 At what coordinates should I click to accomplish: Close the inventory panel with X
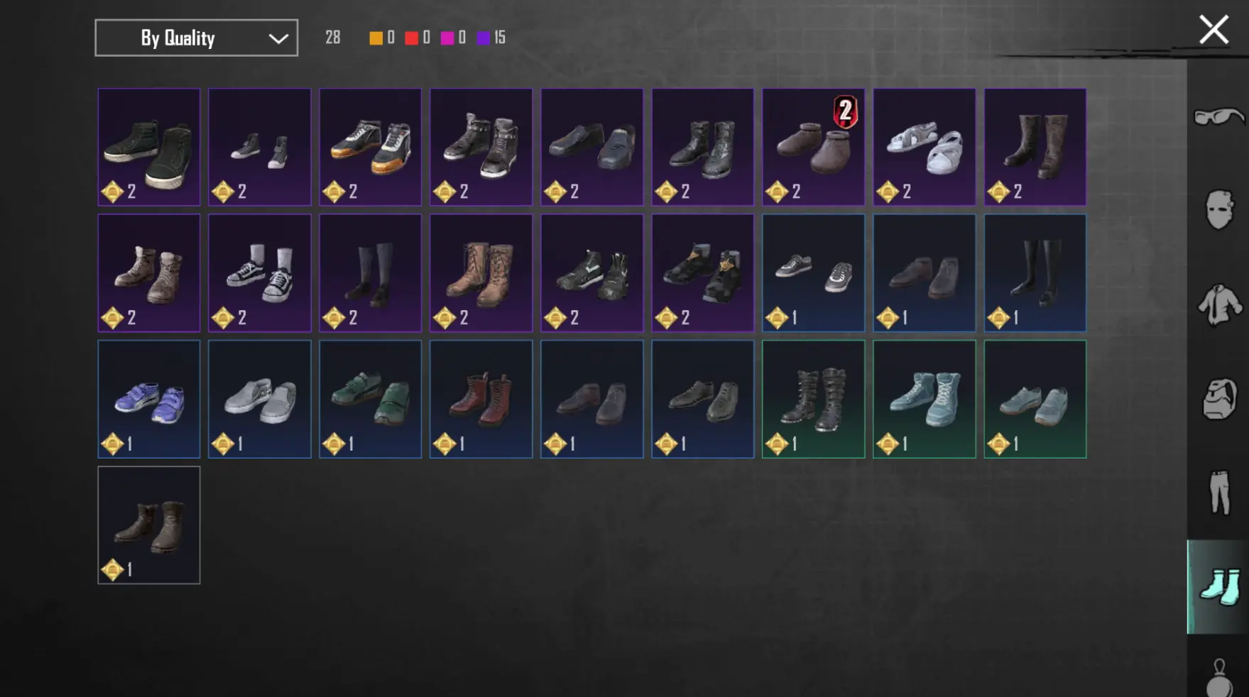[1213, 30]
